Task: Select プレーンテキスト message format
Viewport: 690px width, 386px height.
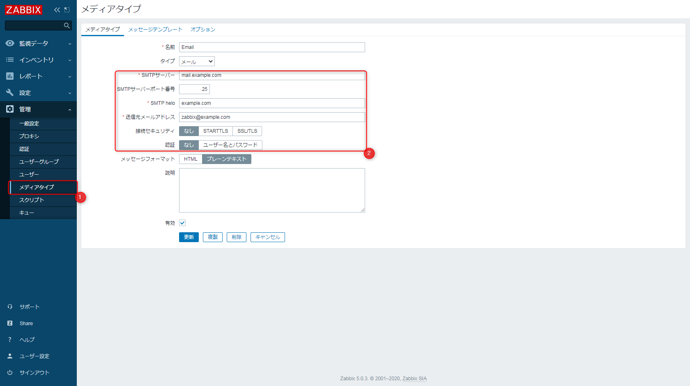Action: [227, 159]
